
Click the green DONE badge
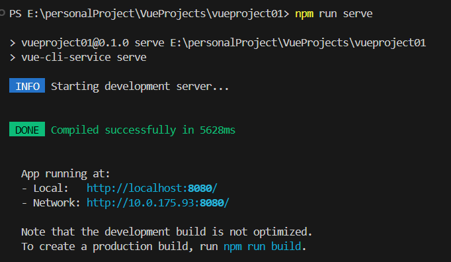pos(27,129)
